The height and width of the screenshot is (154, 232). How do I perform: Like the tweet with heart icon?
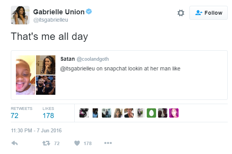[77, 143]
